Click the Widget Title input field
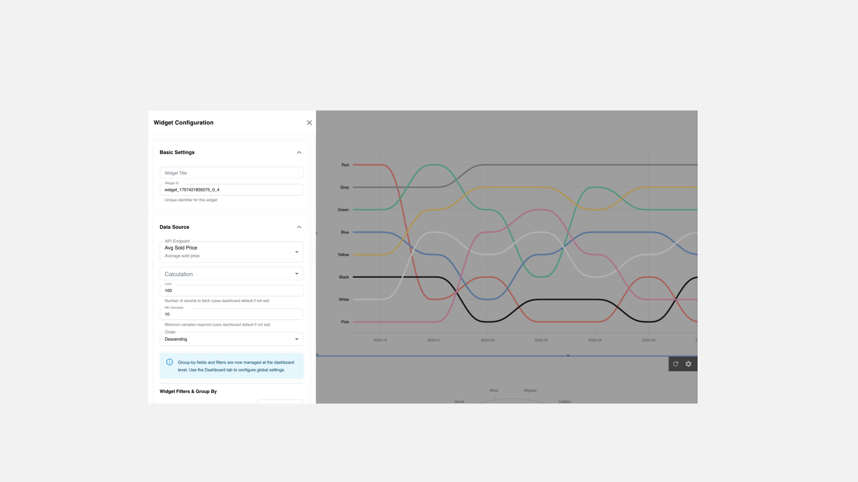The width and height of the screenshot is (858, 482). [231, 173]
